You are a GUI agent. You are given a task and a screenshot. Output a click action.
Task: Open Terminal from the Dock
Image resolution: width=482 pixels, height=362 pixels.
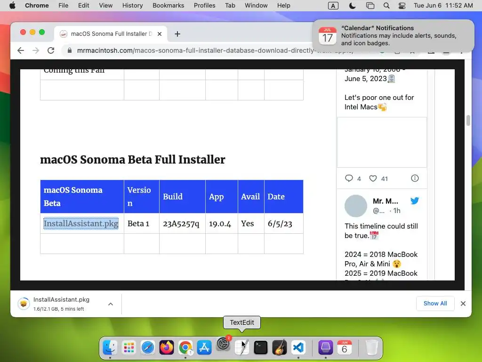(261, 347)
